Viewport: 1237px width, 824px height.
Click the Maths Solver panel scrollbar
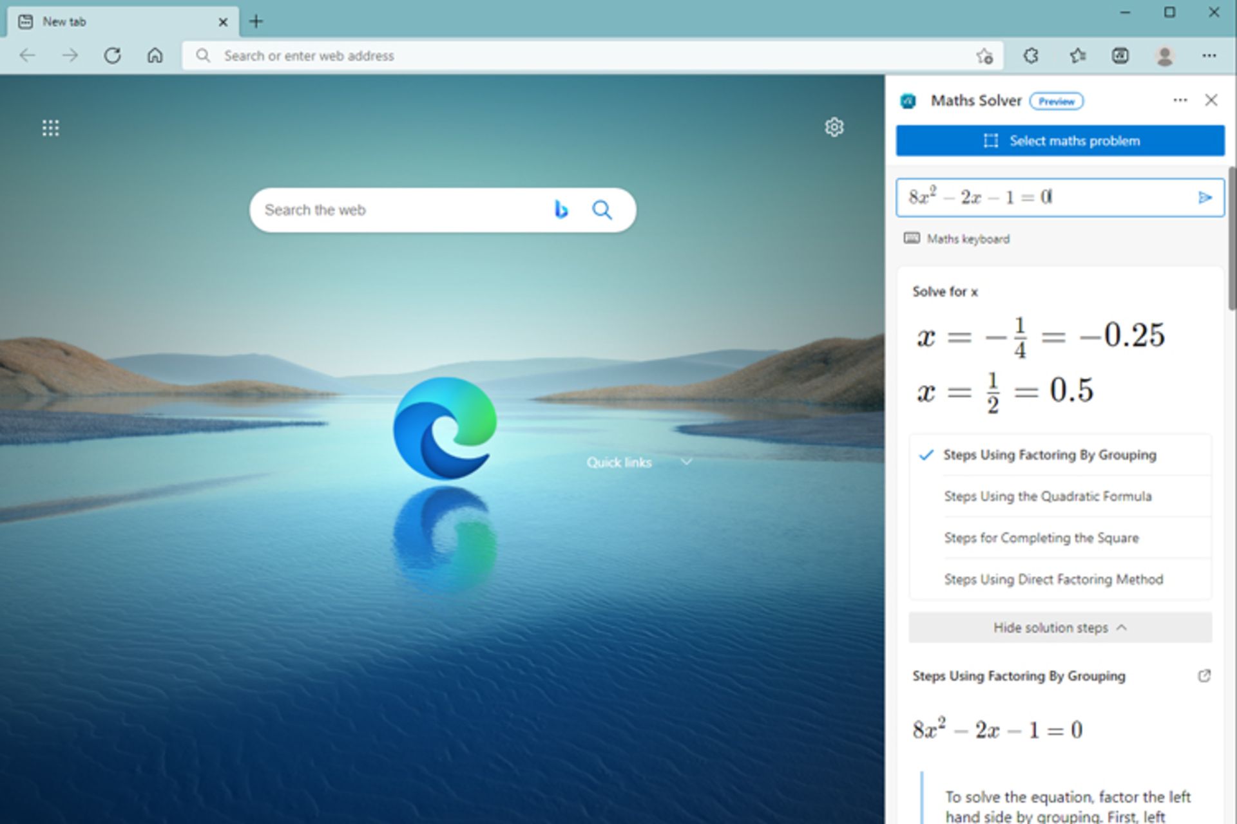1232,238
